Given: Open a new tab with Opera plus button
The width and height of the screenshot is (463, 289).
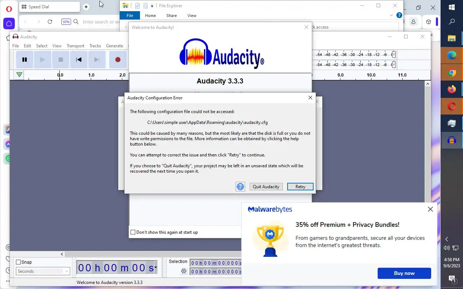Looking at the screenshot, I should pos(86,7).
